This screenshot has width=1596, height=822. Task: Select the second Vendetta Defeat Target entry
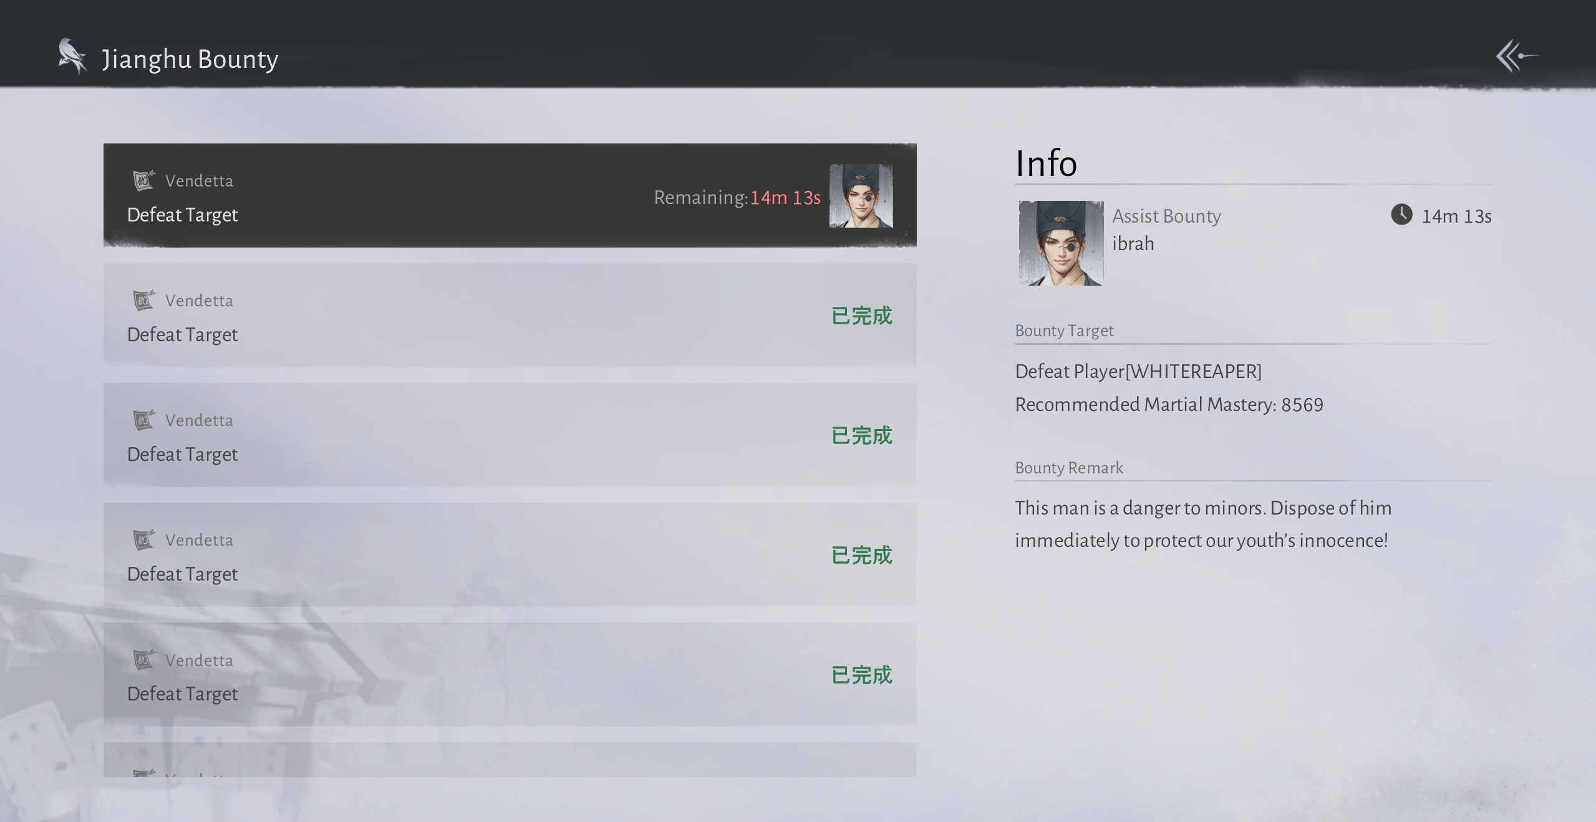[x=510, y=315]
